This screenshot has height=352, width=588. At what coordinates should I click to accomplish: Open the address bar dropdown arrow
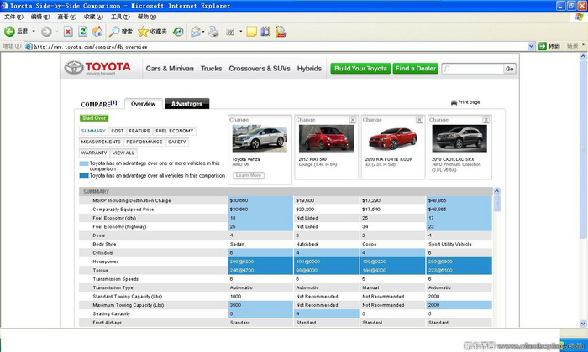click(x=531, y=46)
